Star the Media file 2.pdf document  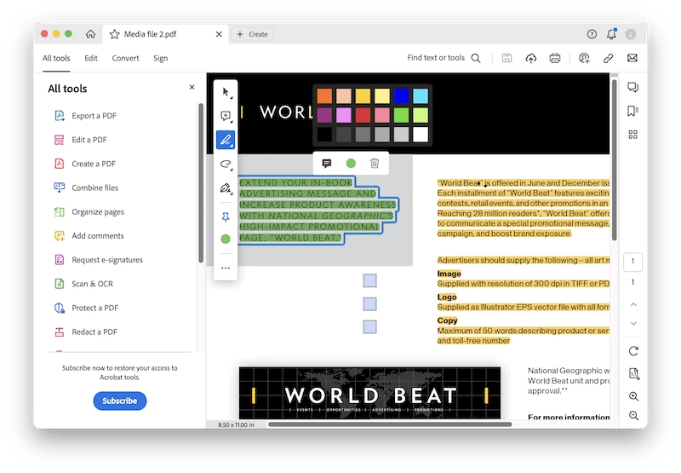click(x=114, y=34)
